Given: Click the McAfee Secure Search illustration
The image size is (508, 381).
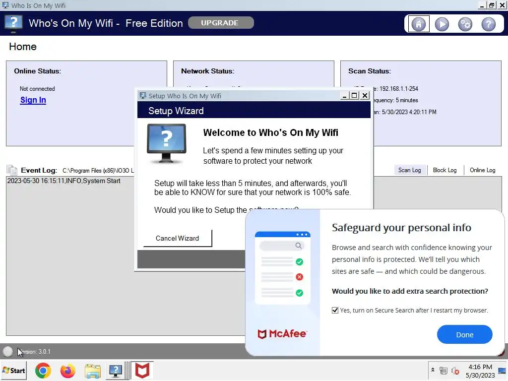Looking at the screenshot, I should [282, 267].
